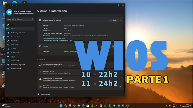Open the folder icon on the desktop
Viewport: 193px width, 108px height.
(x=5, y=3)
